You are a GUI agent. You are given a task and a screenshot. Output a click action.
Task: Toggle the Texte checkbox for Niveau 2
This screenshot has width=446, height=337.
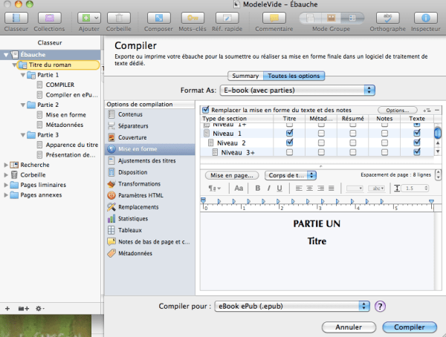pyautogui.click(x=417, y=143)
